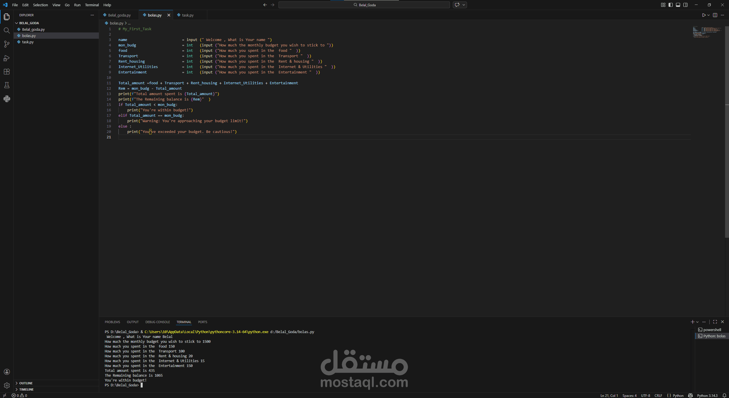
Task: Open the Source Control view
Action: coord(7,44)
